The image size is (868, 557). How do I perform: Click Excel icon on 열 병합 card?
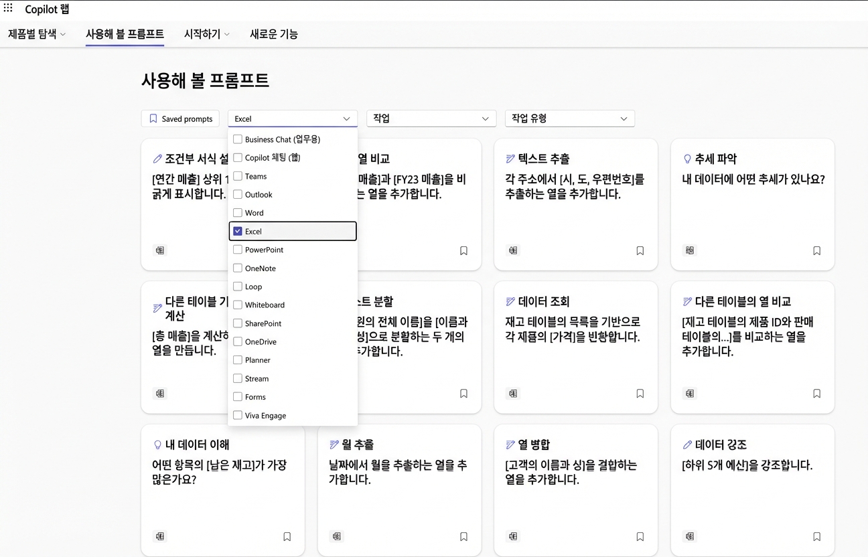(513, 536)
